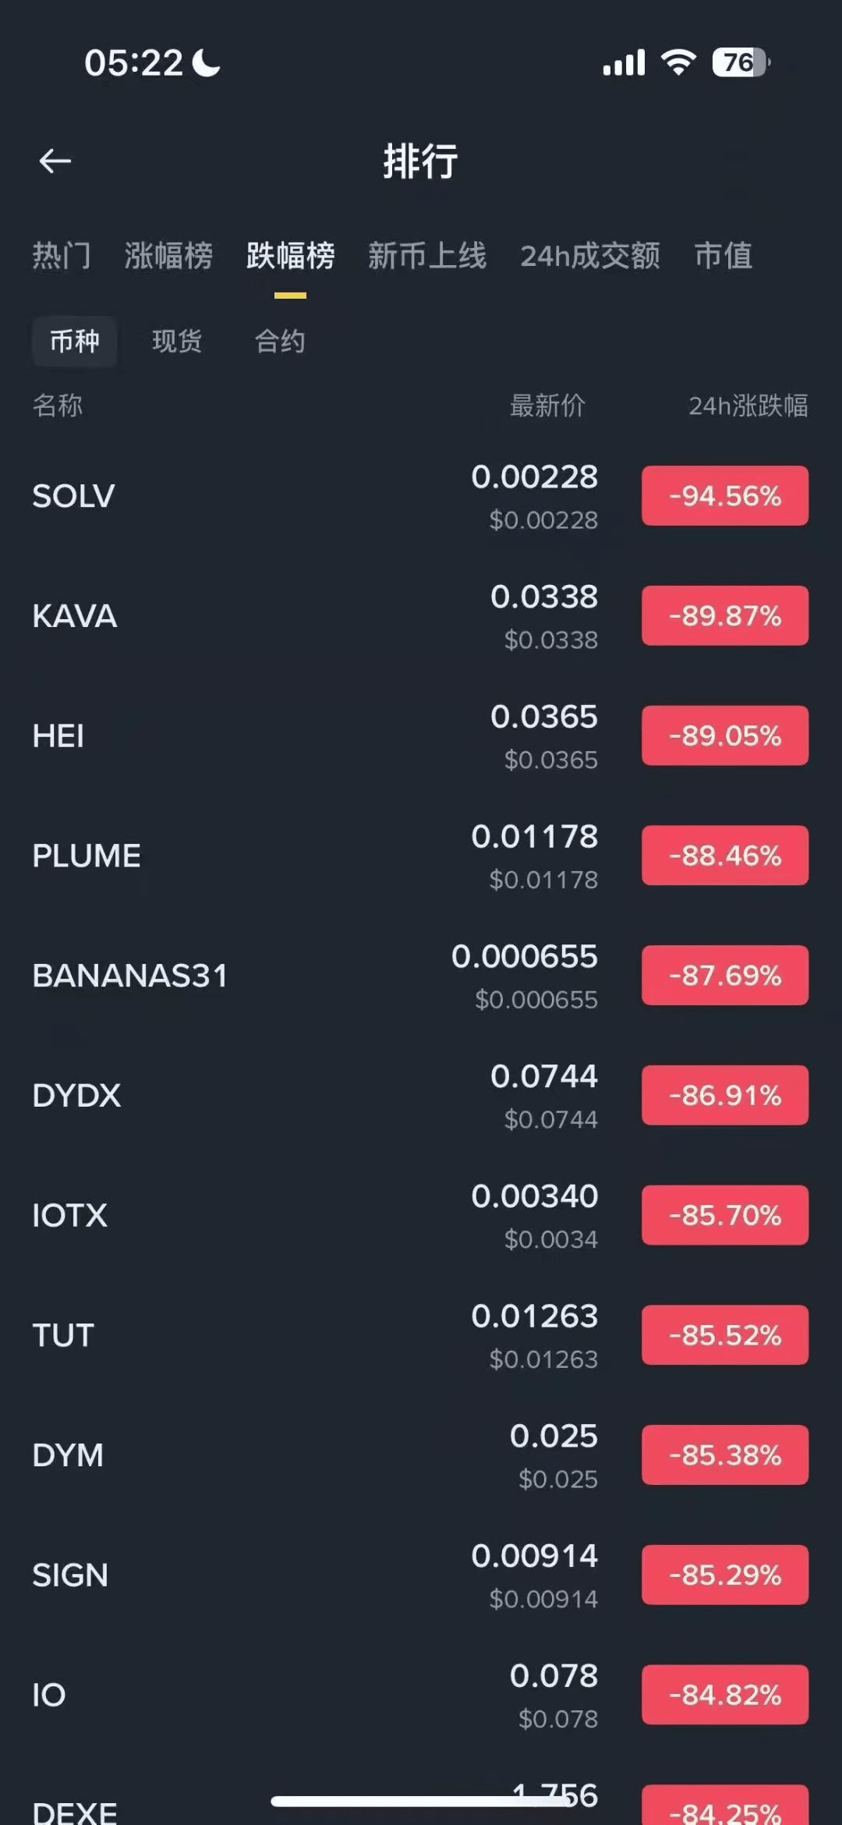Tap the Wi-Fi status icon
Screen dimensions: 842x1825
(678, 62)
